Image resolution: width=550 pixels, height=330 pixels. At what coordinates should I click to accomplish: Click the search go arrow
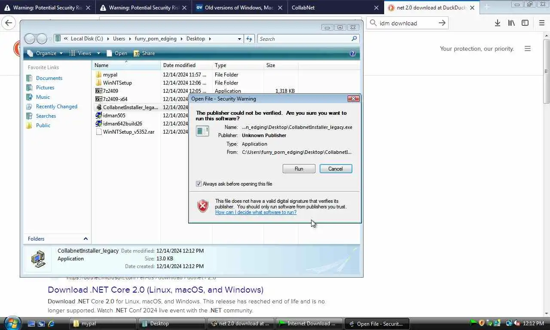(442, 23)
